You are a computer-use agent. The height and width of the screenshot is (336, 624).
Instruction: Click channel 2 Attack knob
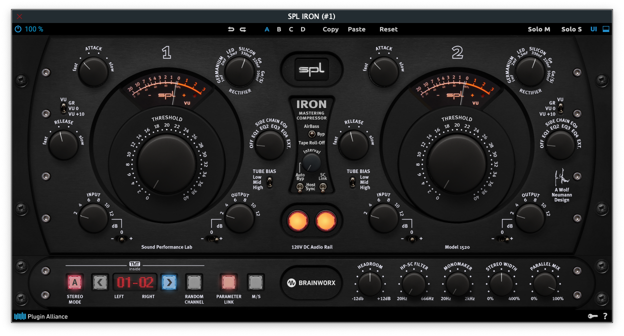[x=384, y=71]
